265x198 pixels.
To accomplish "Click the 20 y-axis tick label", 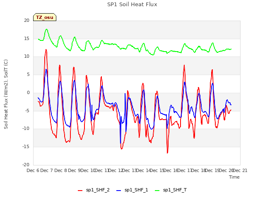I will (26, 21).
